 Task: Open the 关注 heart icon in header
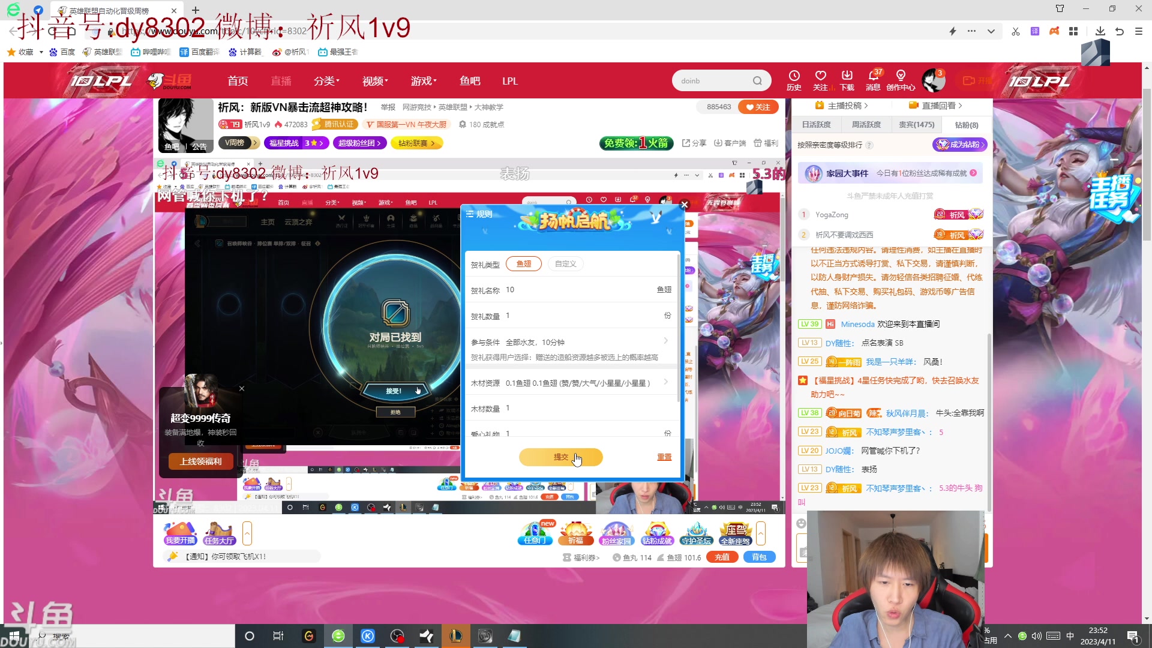820,80
